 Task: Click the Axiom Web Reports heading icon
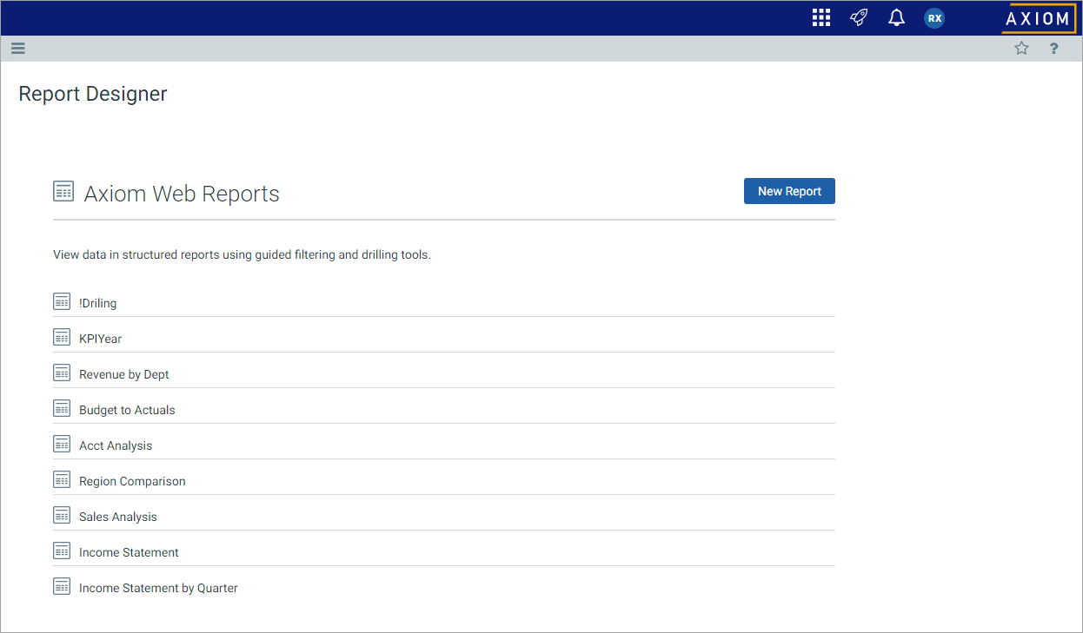63,192
